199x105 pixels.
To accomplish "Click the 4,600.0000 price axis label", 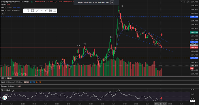I will (x=194, y=2).
